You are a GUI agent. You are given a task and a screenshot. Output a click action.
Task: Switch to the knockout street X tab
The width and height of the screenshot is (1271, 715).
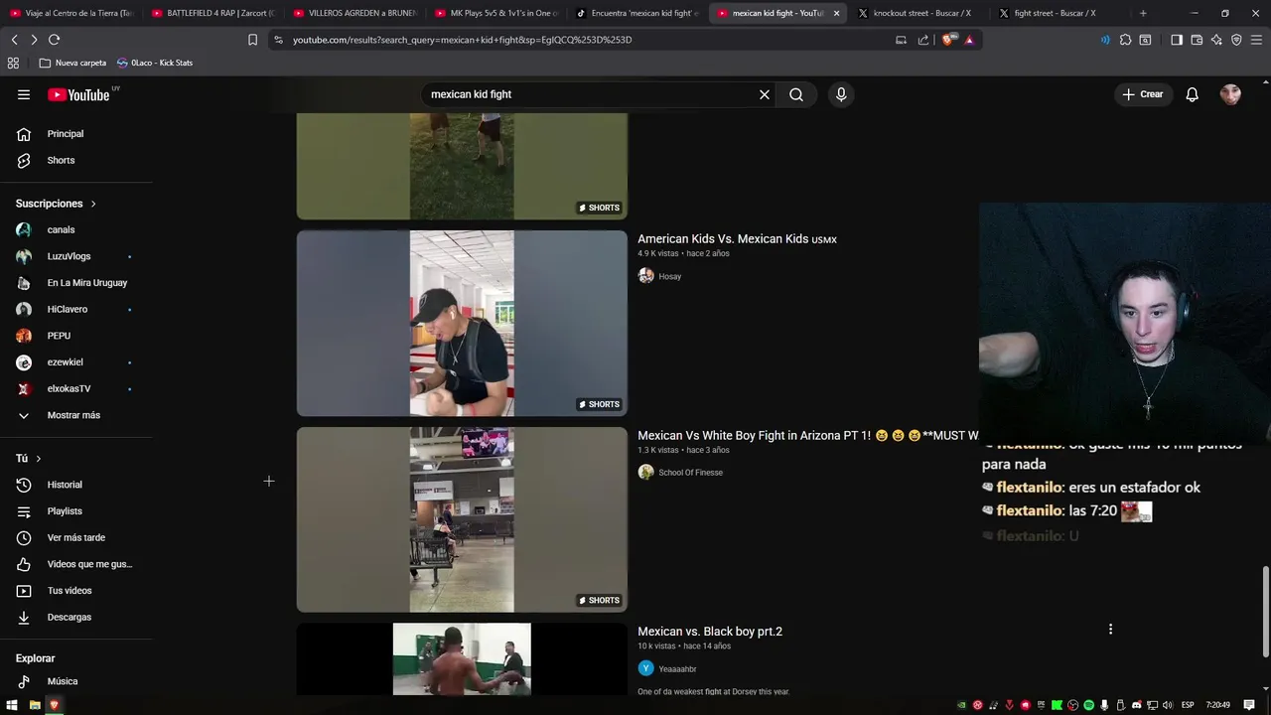921,13
